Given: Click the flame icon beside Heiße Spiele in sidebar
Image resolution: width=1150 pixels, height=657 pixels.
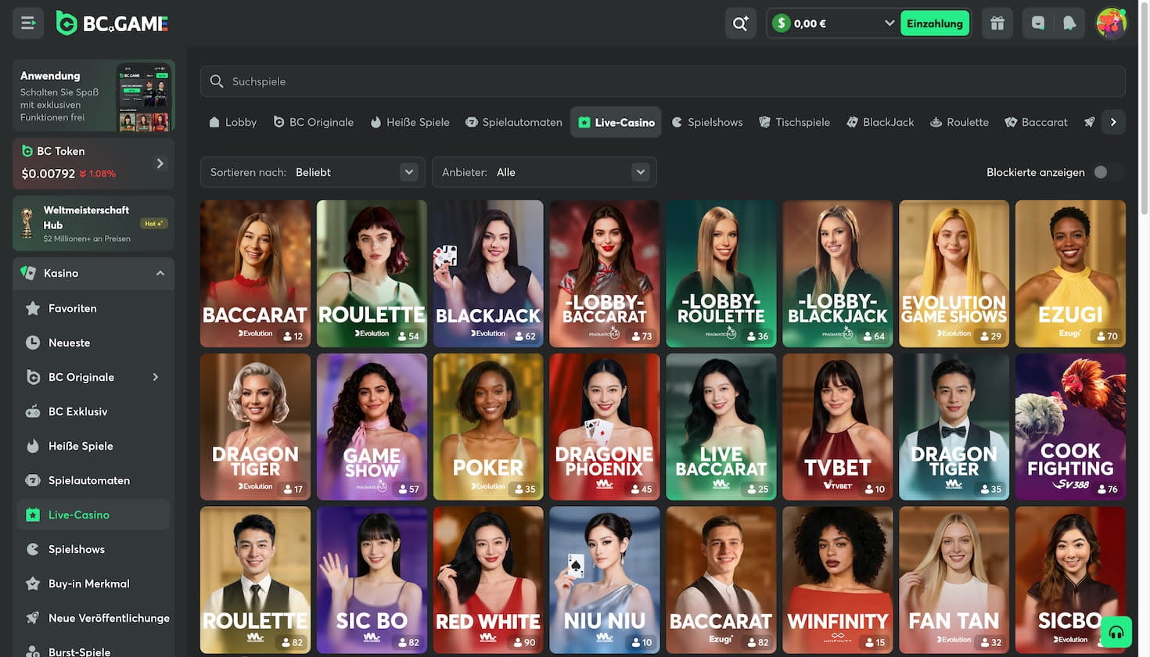Looking at the screenshot, I should coord(33,446).
